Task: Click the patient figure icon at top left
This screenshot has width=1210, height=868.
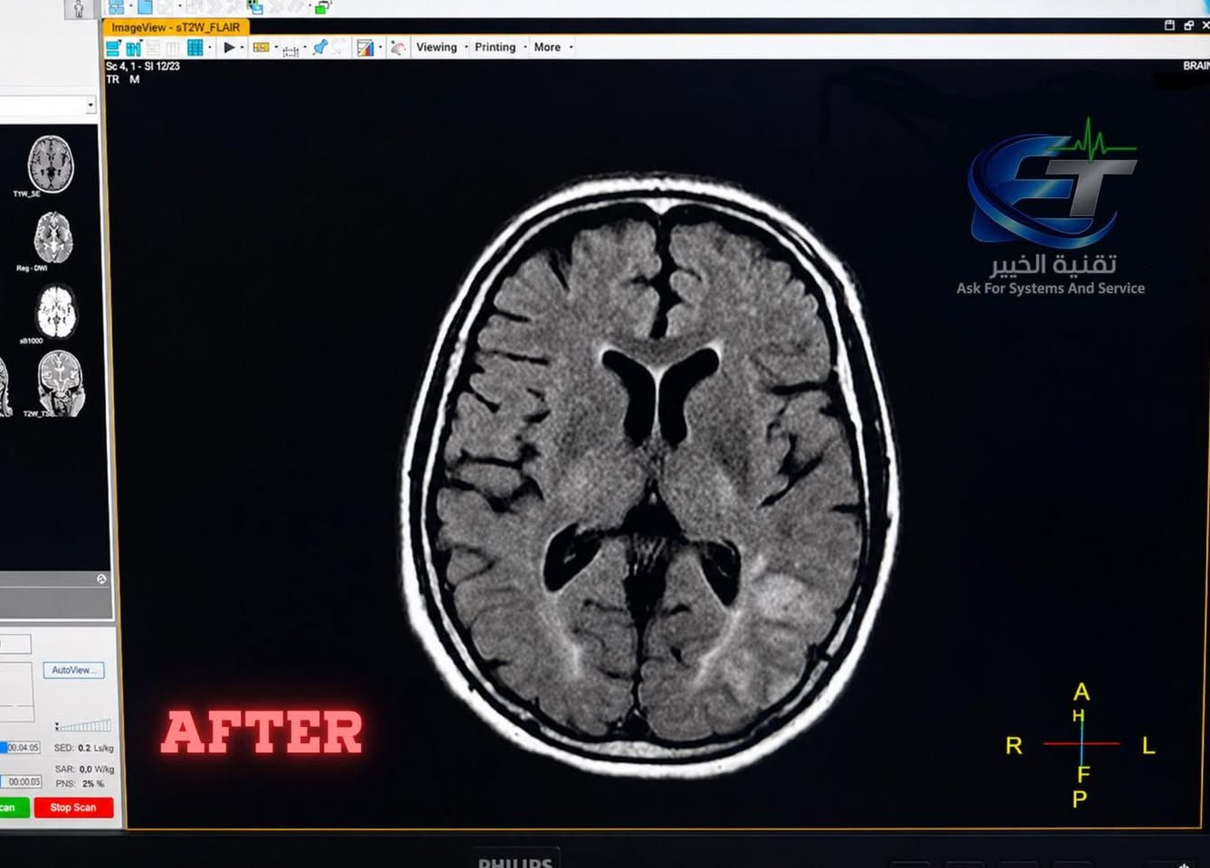Action: pyautogui.click(x=79, y=9)
